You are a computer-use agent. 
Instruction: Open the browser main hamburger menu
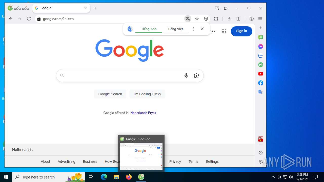(x=260, y=19)
